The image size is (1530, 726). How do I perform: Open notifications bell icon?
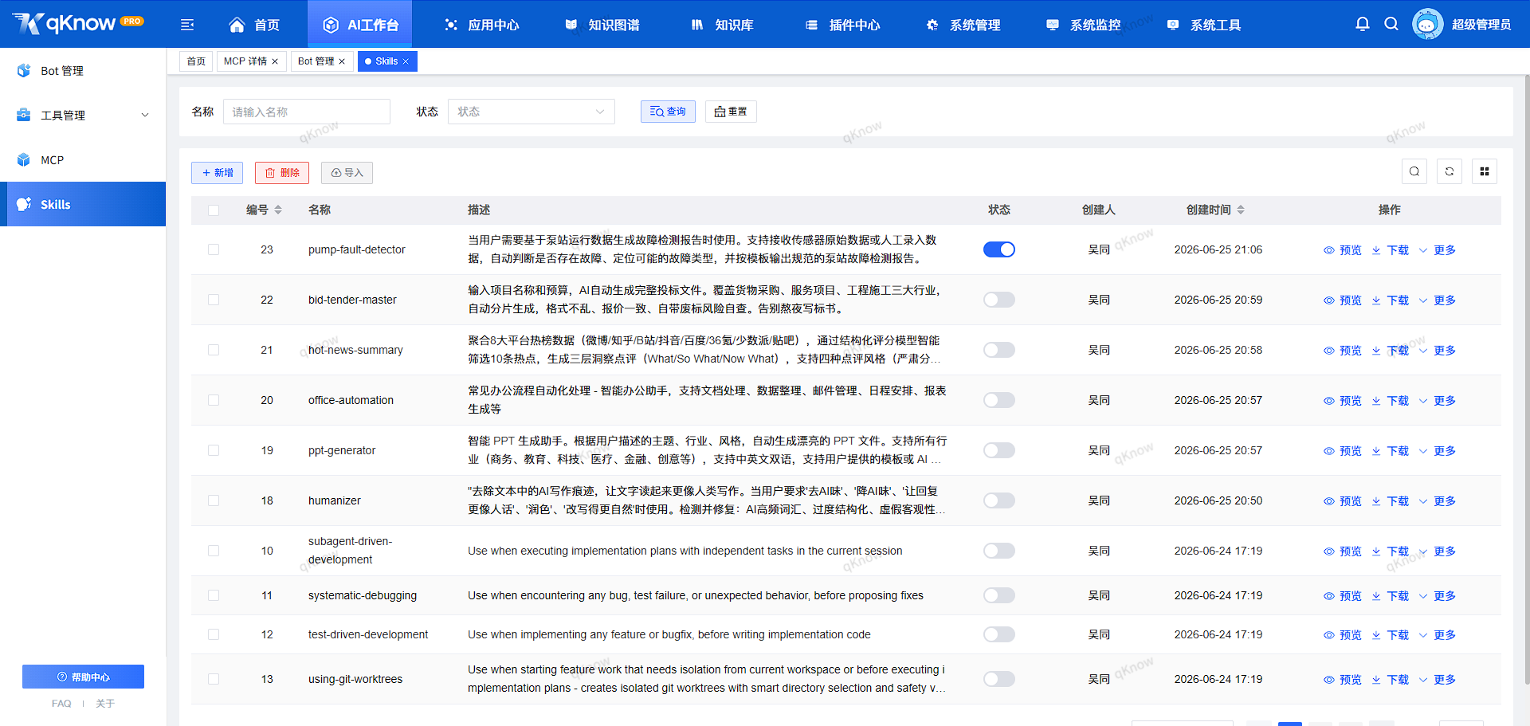1363,24
